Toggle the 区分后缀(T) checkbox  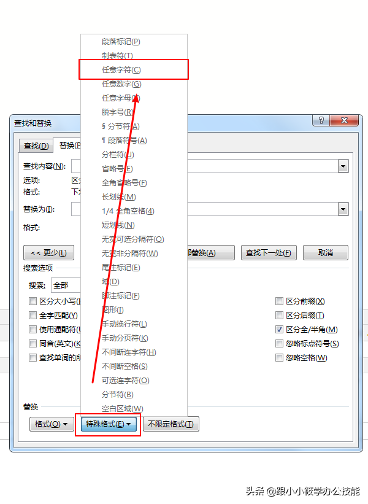click(x=279, y=316)
